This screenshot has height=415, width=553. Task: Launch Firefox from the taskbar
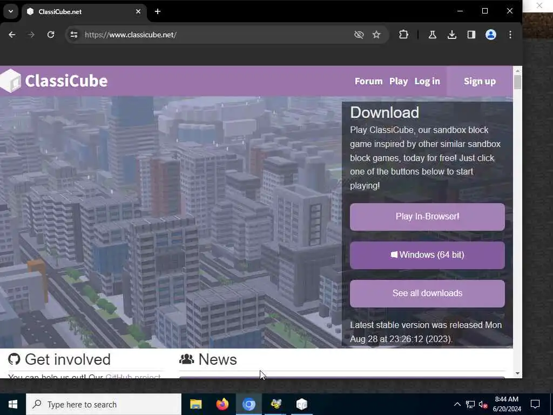pos(222,404)
